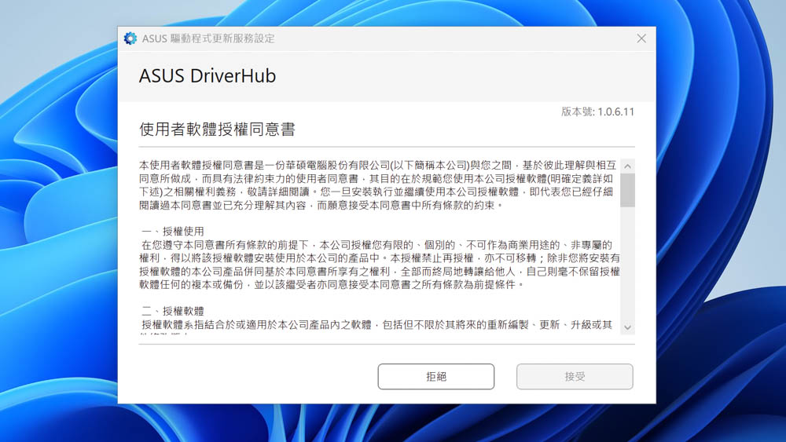Click the 一、授權使用 section title
The width and height of the screenshot is (786, 442).
173,232
